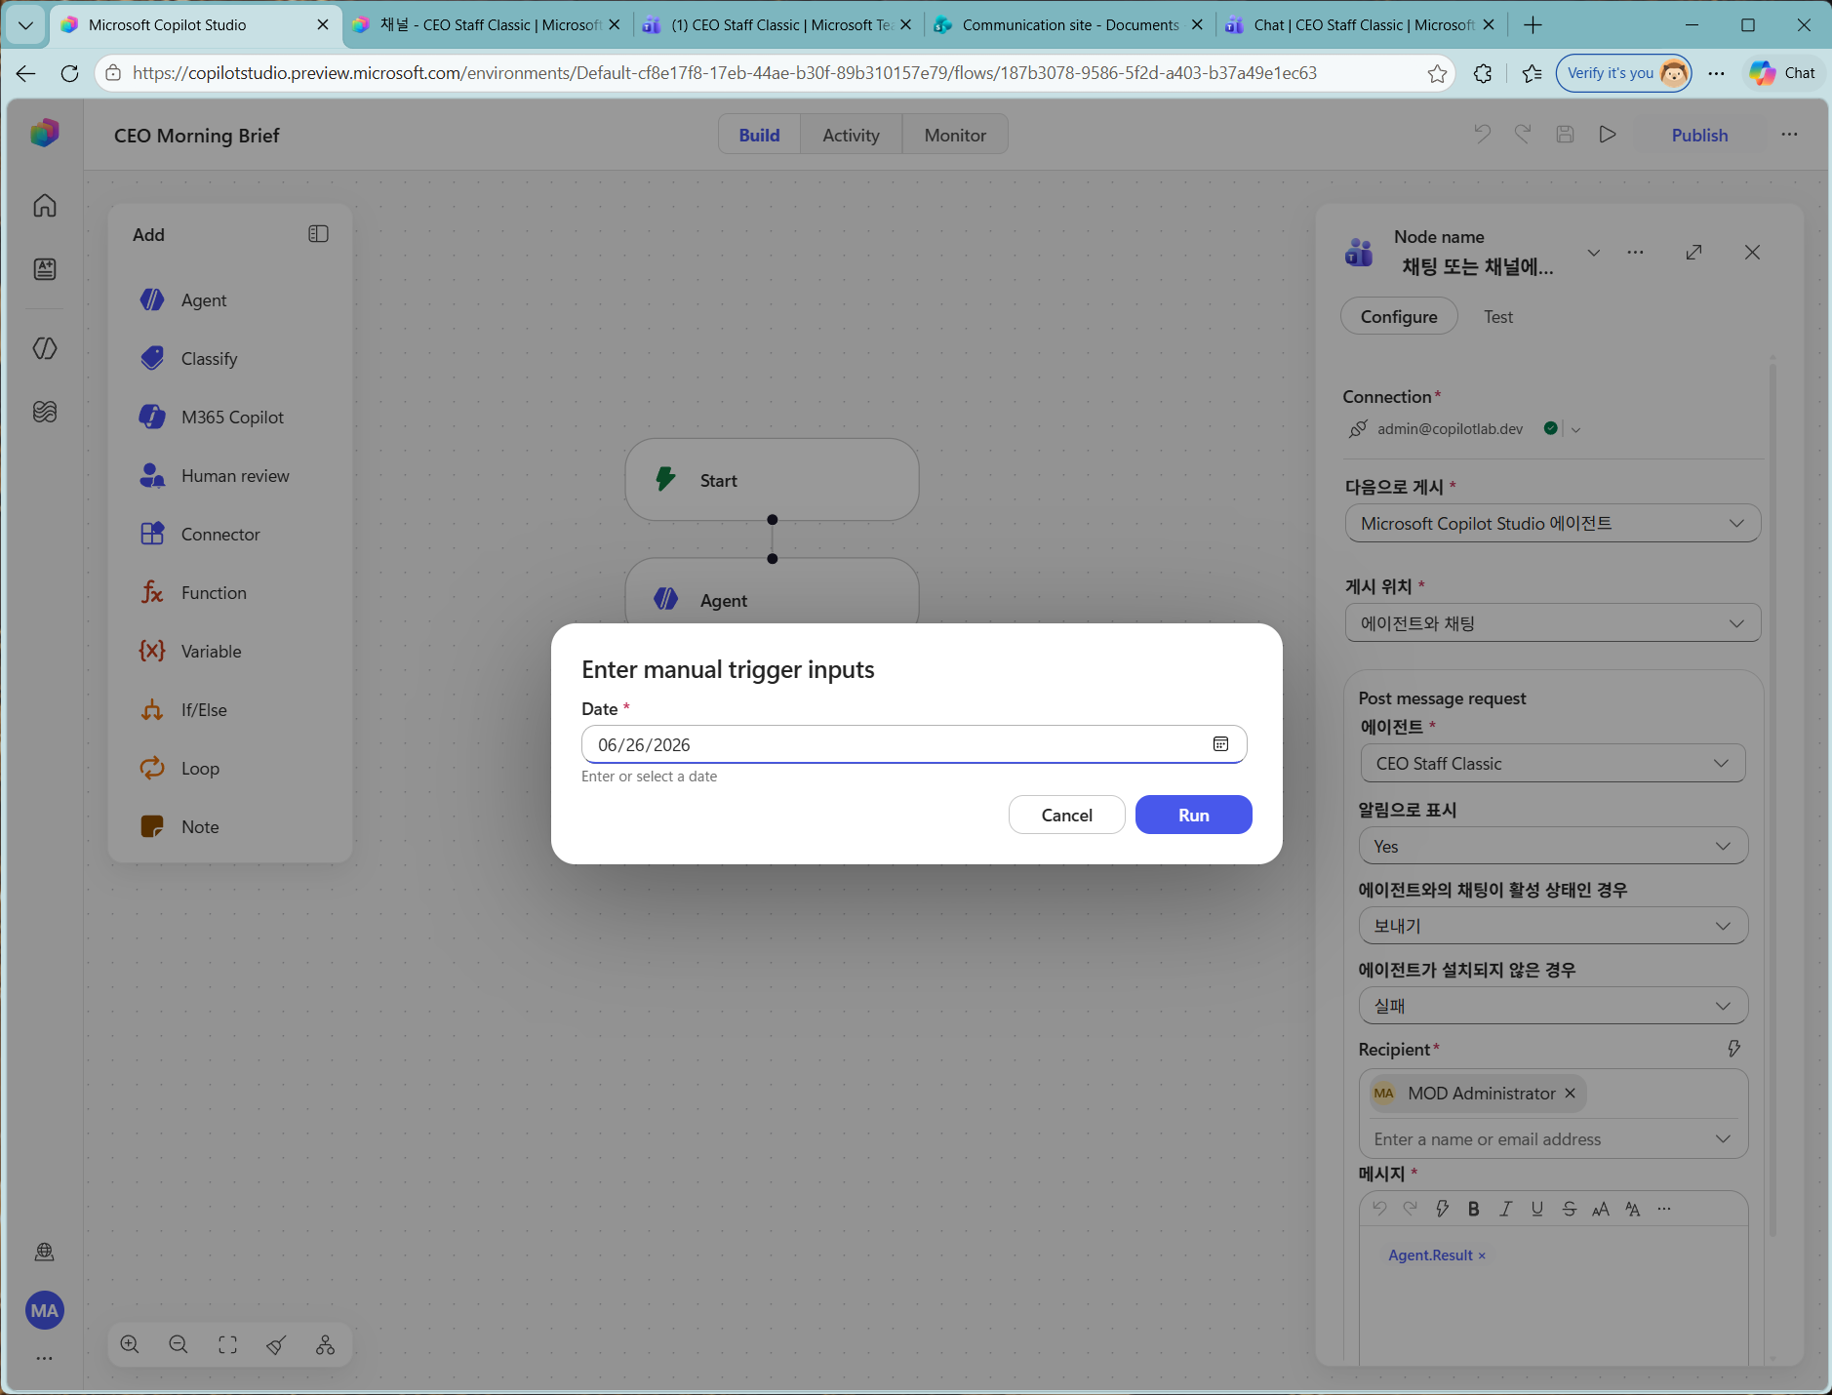Open Copilot Studio home from the sidebar
The image size is (1832, 1395).
[45, 206]
